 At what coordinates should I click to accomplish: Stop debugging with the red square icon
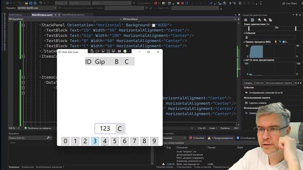coord(182,3)
